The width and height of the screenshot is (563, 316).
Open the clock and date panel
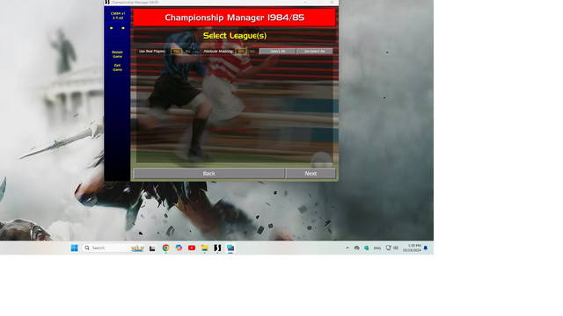(412, 248)
